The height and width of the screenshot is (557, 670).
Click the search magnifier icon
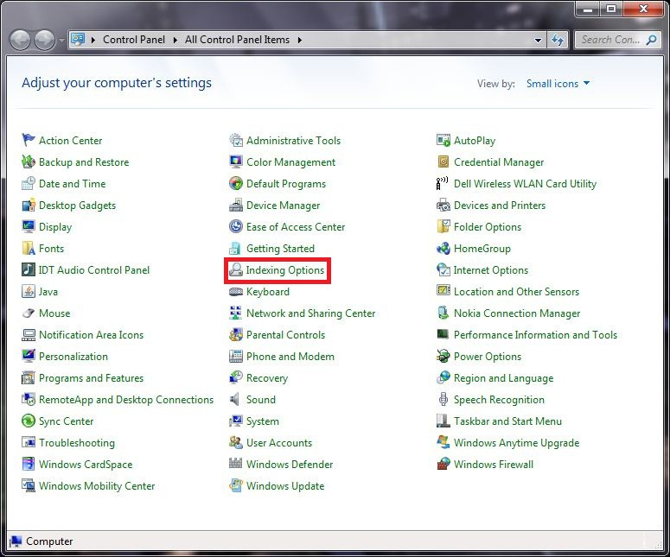(x=652, y=40)
